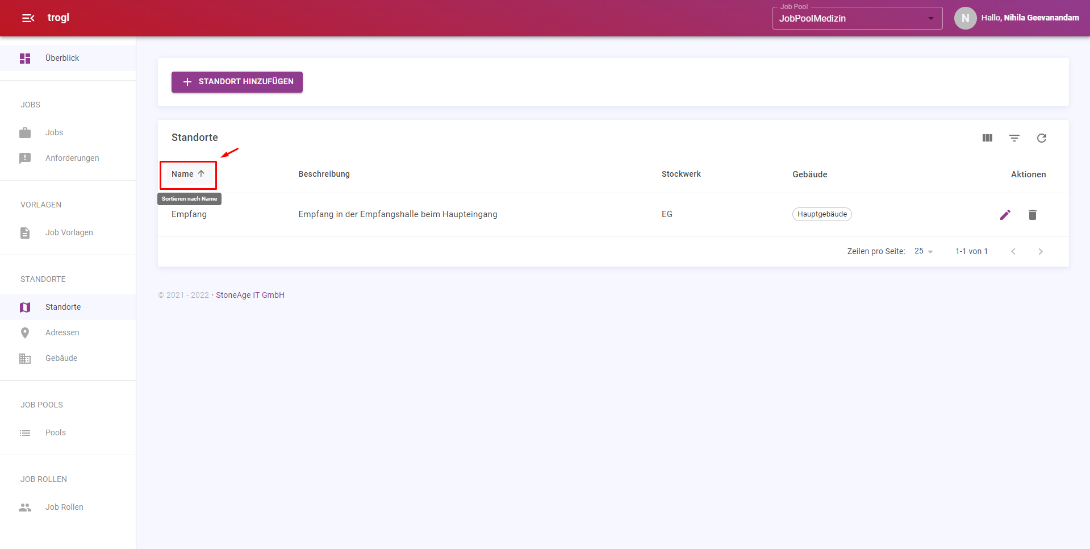Click the Empfang description cell text

click(398, 214)
